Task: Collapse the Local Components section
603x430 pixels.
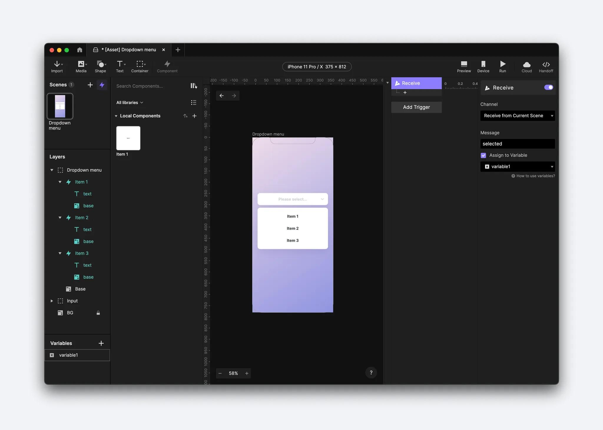Action: click(x=116, y=116)
